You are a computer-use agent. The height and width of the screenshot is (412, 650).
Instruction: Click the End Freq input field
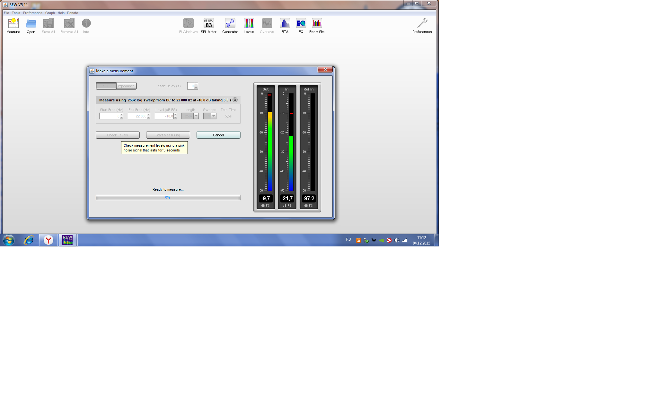[x=137, y=116]
